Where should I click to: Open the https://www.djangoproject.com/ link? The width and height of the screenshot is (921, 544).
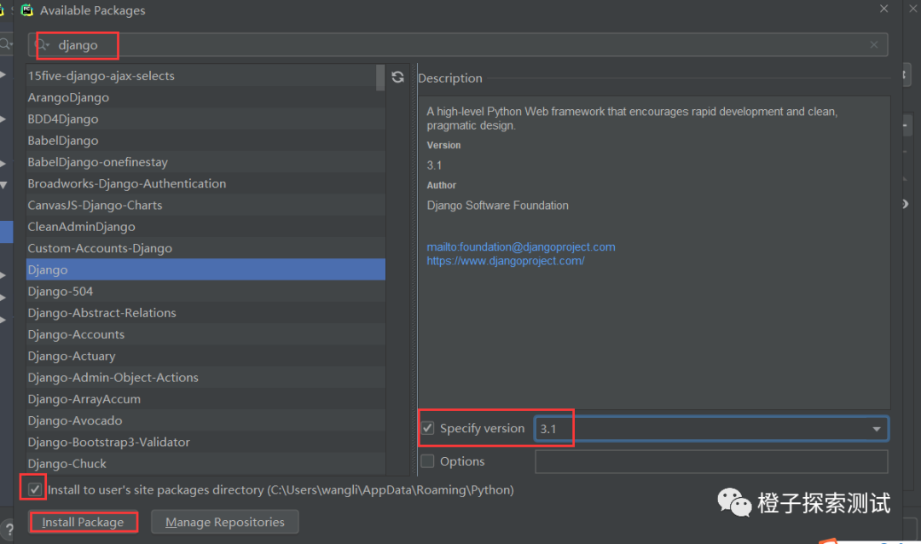click(506, 261)
